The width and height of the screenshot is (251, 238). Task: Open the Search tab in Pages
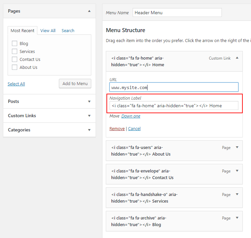[x=68, y=30]
